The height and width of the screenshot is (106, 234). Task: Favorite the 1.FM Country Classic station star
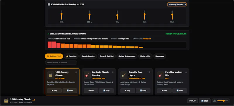[x=76, y=72]
